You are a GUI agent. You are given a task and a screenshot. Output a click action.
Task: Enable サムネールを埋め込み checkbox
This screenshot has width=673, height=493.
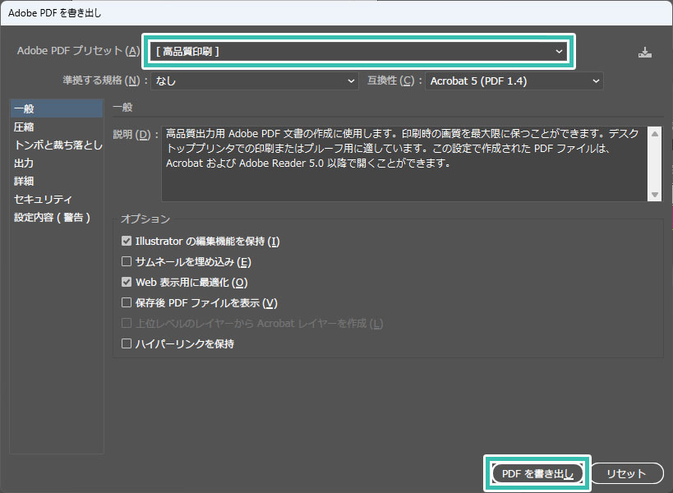127,262
